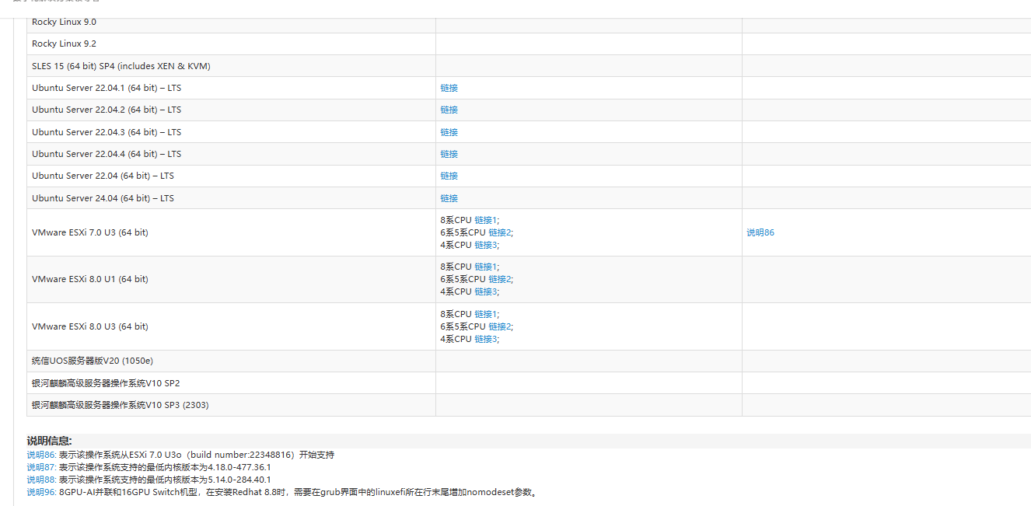Open 链接1 for ESXi 8.0 U1 8系CPU

485,267
